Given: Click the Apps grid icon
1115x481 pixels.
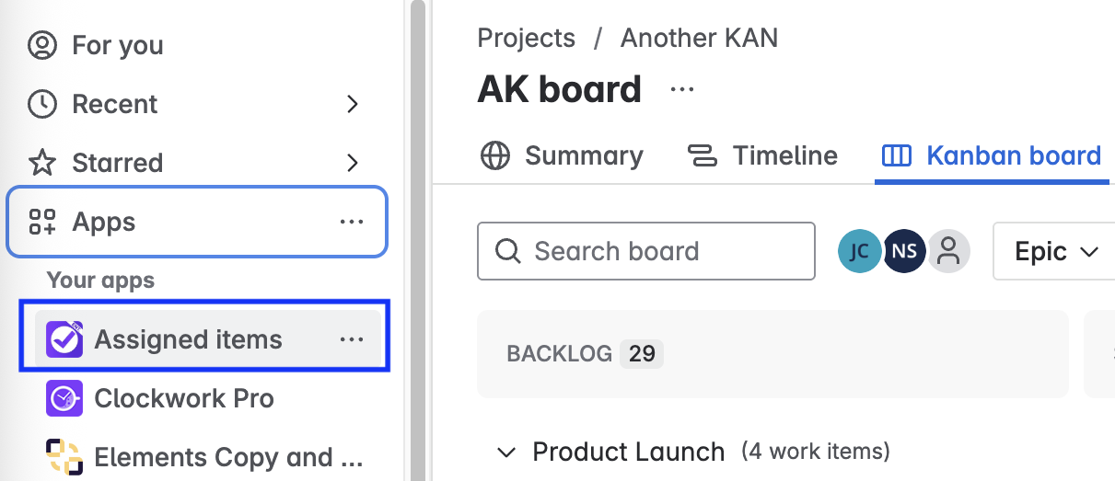Looking at the screenshot, I should pos(42,222).
